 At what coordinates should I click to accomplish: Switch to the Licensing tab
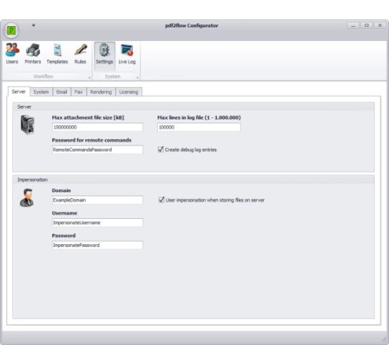coord(129,92)
